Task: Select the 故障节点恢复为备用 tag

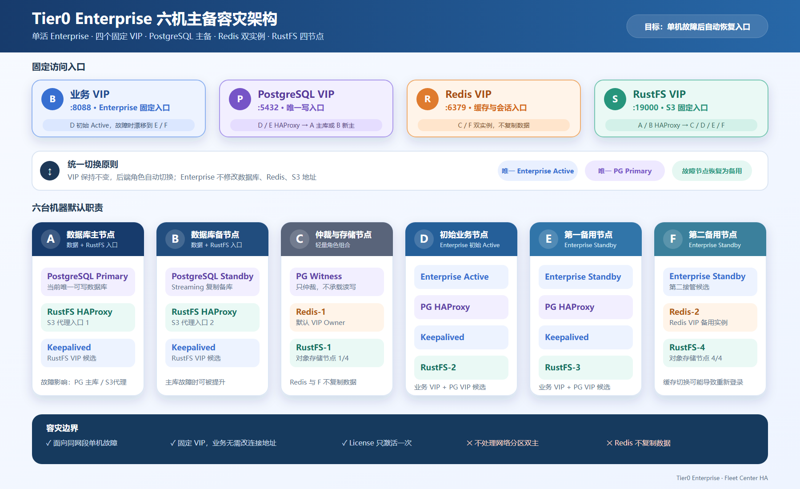Action: (712, 171)
